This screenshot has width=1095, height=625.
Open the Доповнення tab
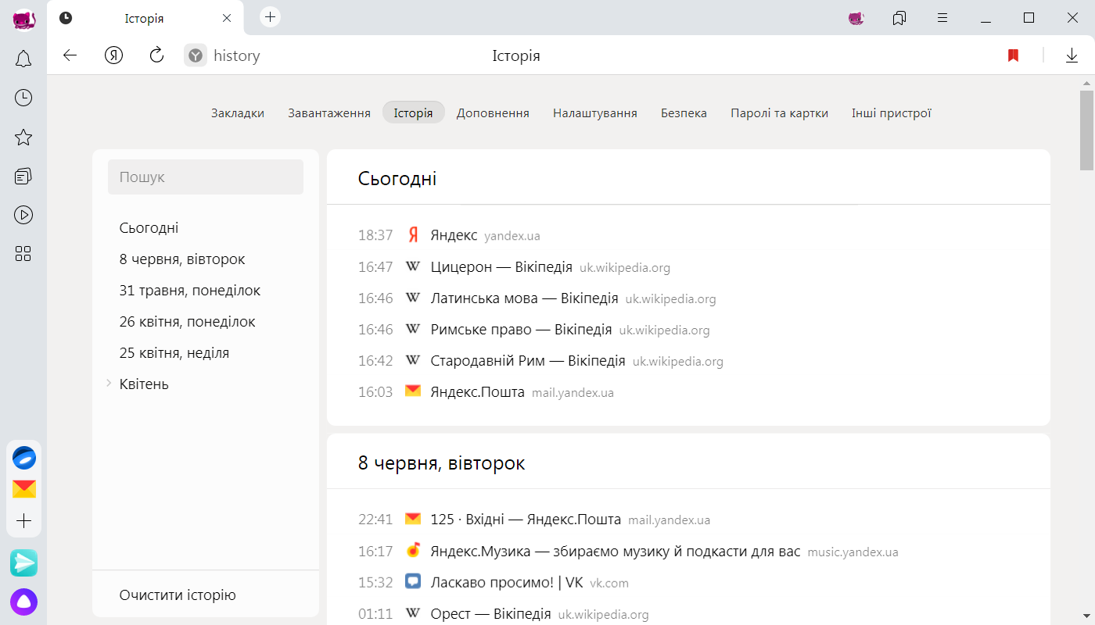(x=493, y=113)
